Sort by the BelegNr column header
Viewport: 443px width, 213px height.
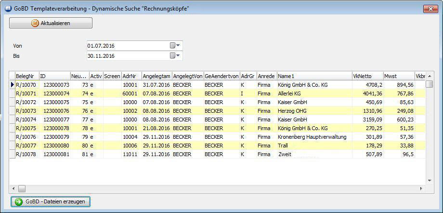tap(26, 76)
